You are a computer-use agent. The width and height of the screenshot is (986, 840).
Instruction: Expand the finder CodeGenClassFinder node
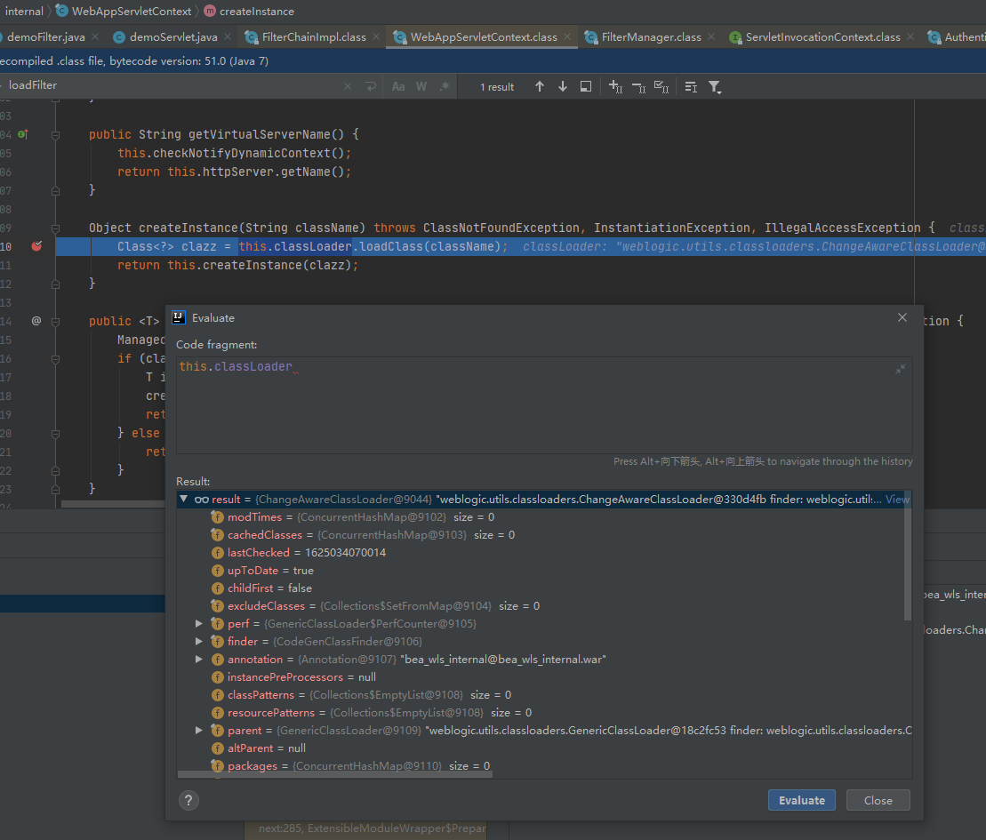tap(199, 642)
